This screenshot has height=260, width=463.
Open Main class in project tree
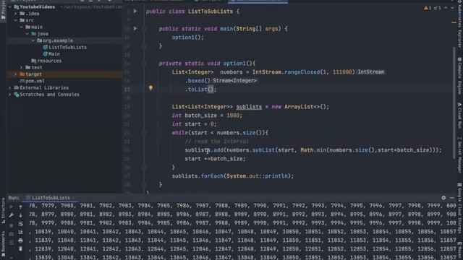point(51,54)
